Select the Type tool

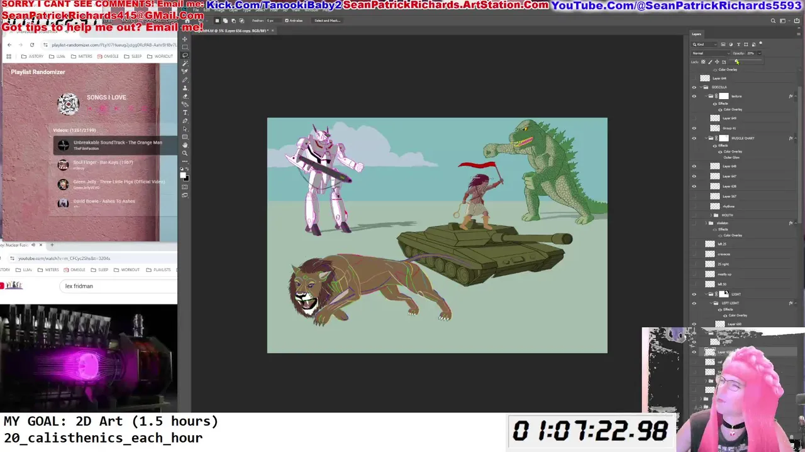185,112
